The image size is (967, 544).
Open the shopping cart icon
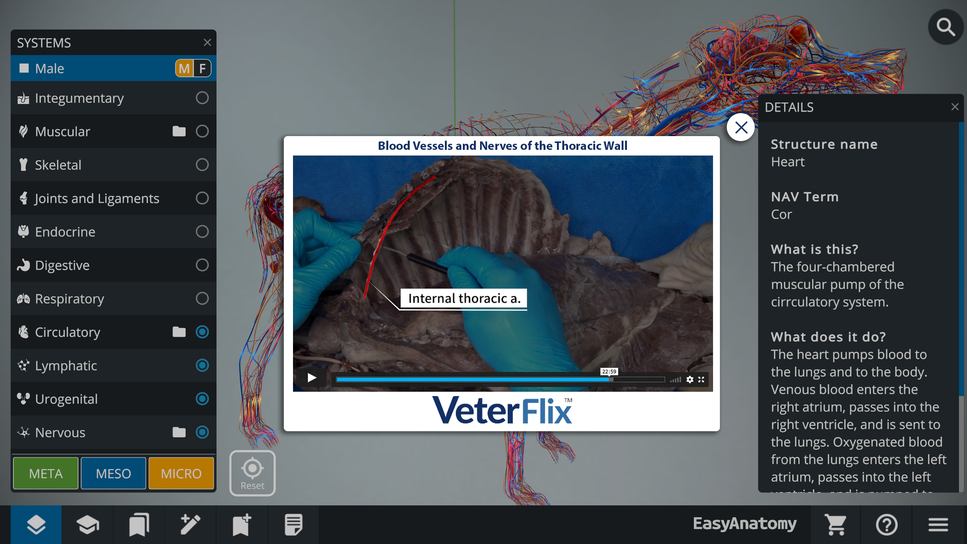click(x=835, y=525)
